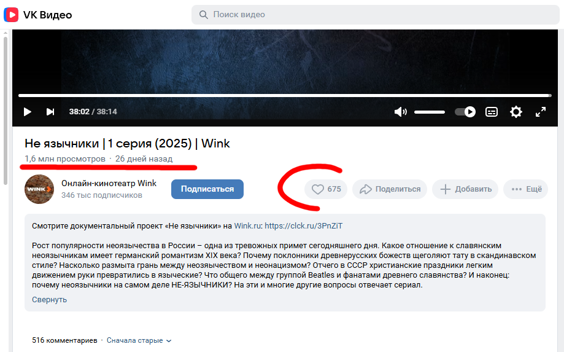564x352 pixels.
Task: Focus the Поиск видео search field
Action: coord(375,15)
